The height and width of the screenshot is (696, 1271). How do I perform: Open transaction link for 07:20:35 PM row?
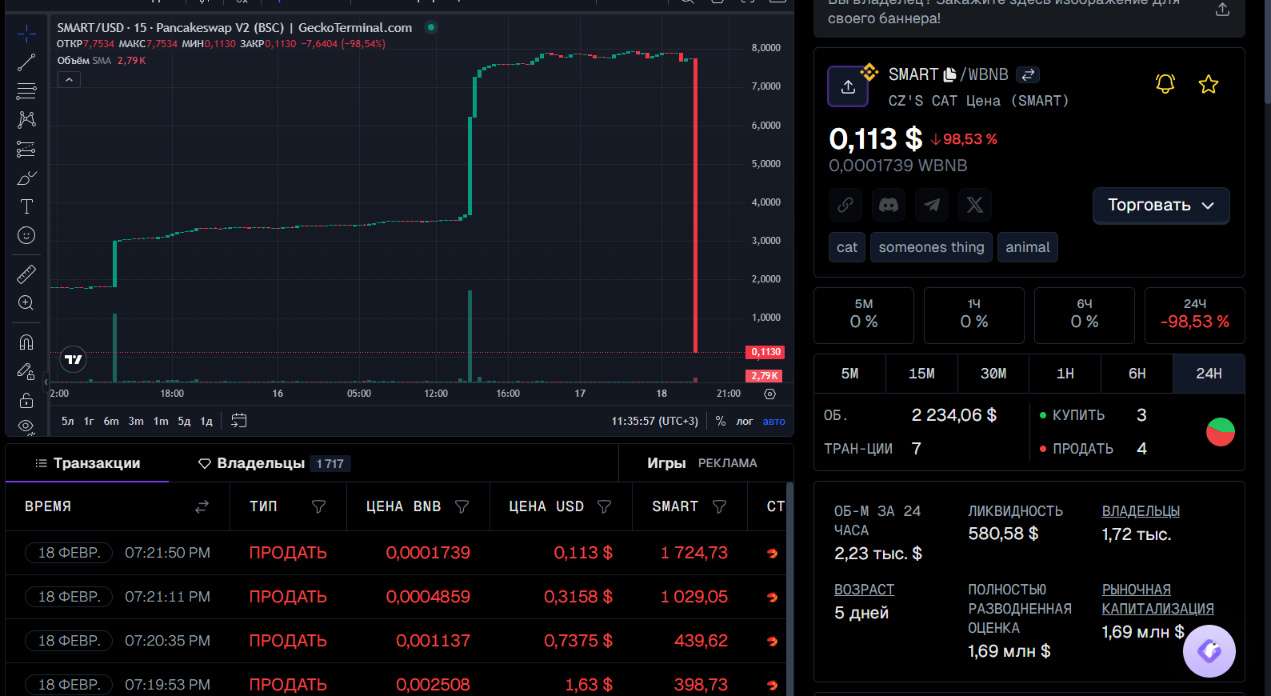[x=772, y=641]
